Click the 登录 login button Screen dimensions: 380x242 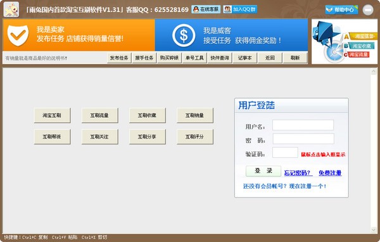point(263,170)
